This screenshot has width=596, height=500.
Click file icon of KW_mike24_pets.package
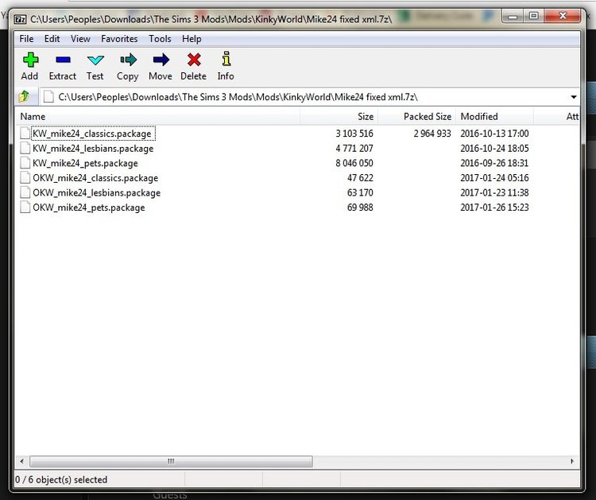point(25,163)
